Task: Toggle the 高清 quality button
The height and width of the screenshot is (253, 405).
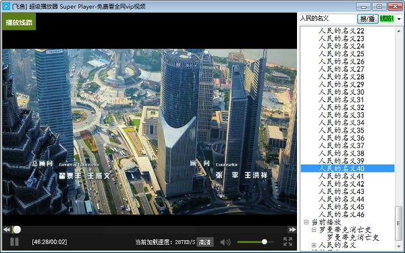Action: pos(205,242)
